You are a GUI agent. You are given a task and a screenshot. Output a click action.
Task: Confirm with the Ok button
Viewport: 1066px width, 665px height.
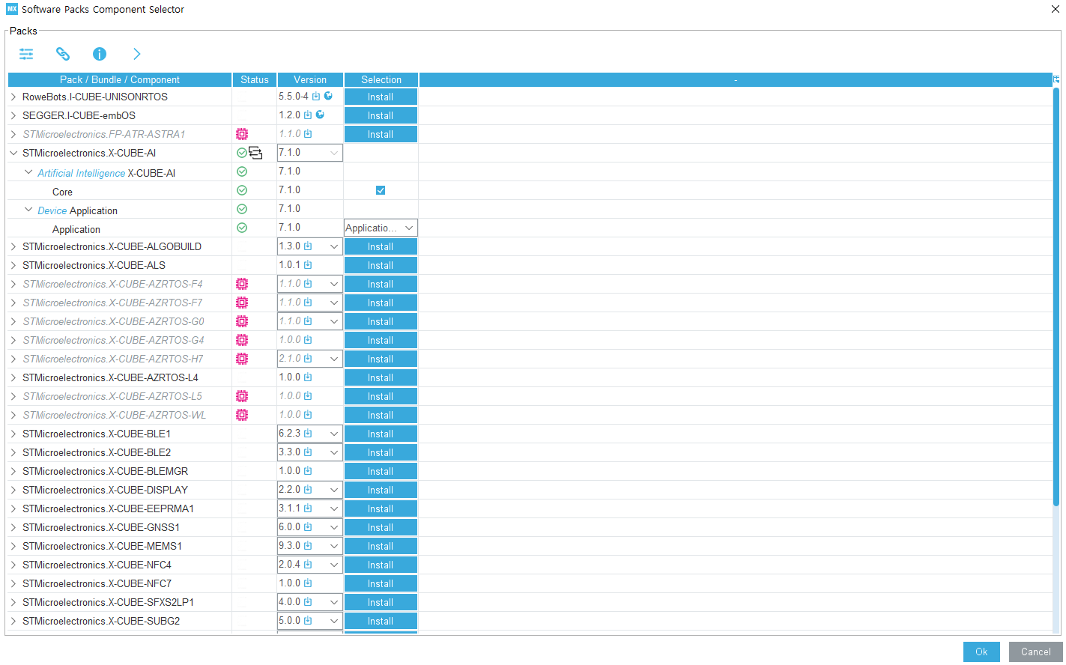pyautogui.click(x=981, y=652)
